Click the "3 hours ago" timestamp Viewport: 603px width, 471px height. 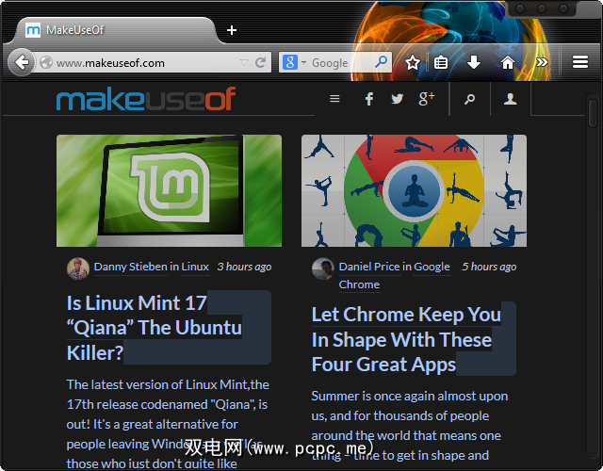pos(244,267)
